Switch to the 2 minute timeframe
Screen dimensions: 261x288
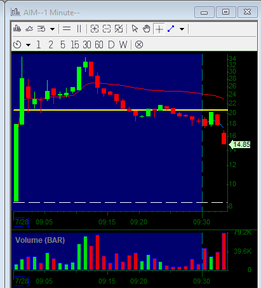pos(51,45)
